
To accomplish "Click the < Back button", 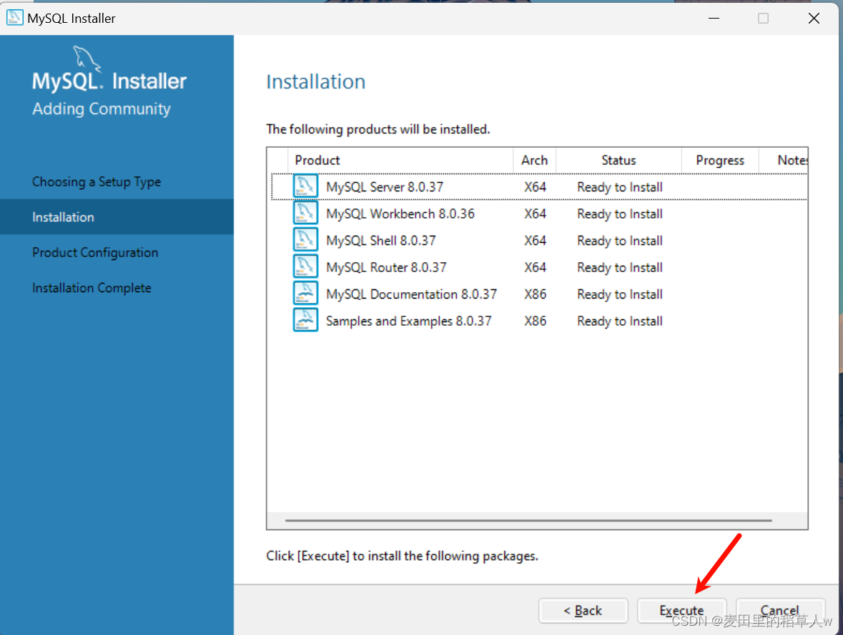I will pyautogui.click(x=583, y=611).
